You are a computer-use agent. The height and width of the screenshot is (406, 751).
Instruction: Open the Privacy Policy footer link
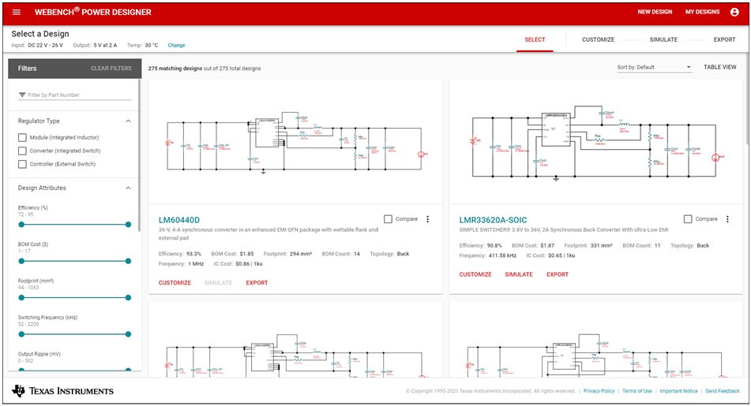[599, 391]
